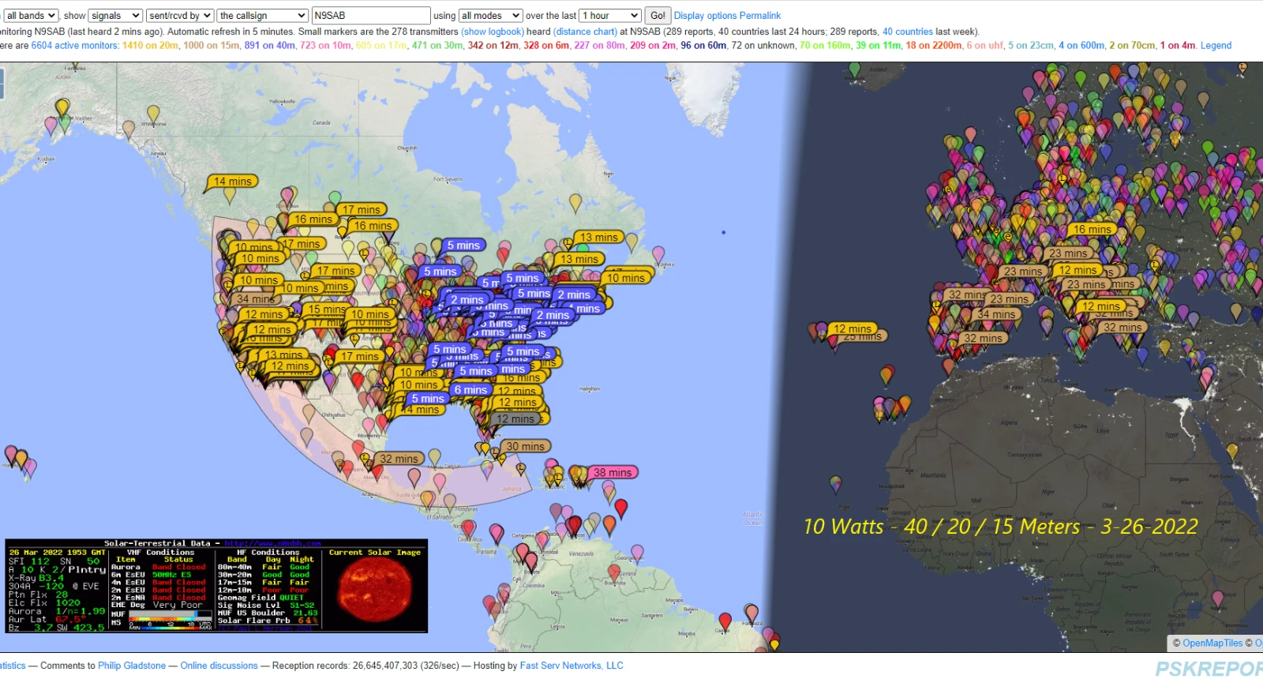Open the 'all bands' dropdown
Image resolution: width=1263 pixels, height=679 pixels.
tap(31, 16)
